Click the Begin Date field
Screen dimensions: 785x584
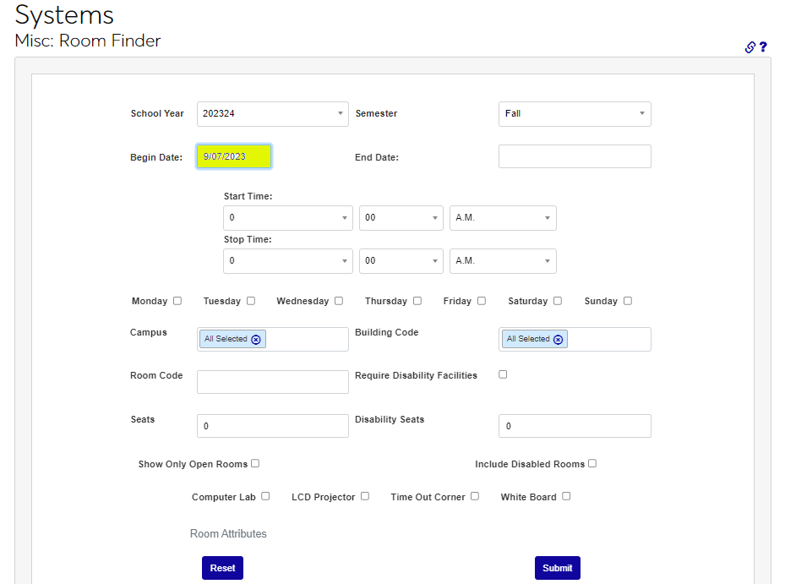click(x=234, y=156)
